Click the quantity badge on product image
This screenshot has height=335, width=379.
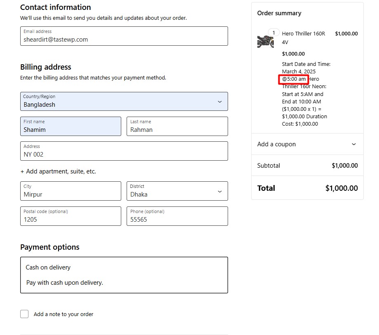[273, 33]
